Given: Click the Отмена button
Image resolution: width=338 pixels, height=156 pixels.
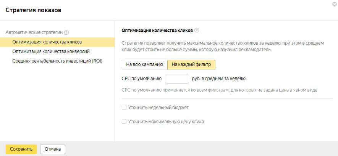Looking at the screenshot, I should pyautogui.click(x=53, y=149).
